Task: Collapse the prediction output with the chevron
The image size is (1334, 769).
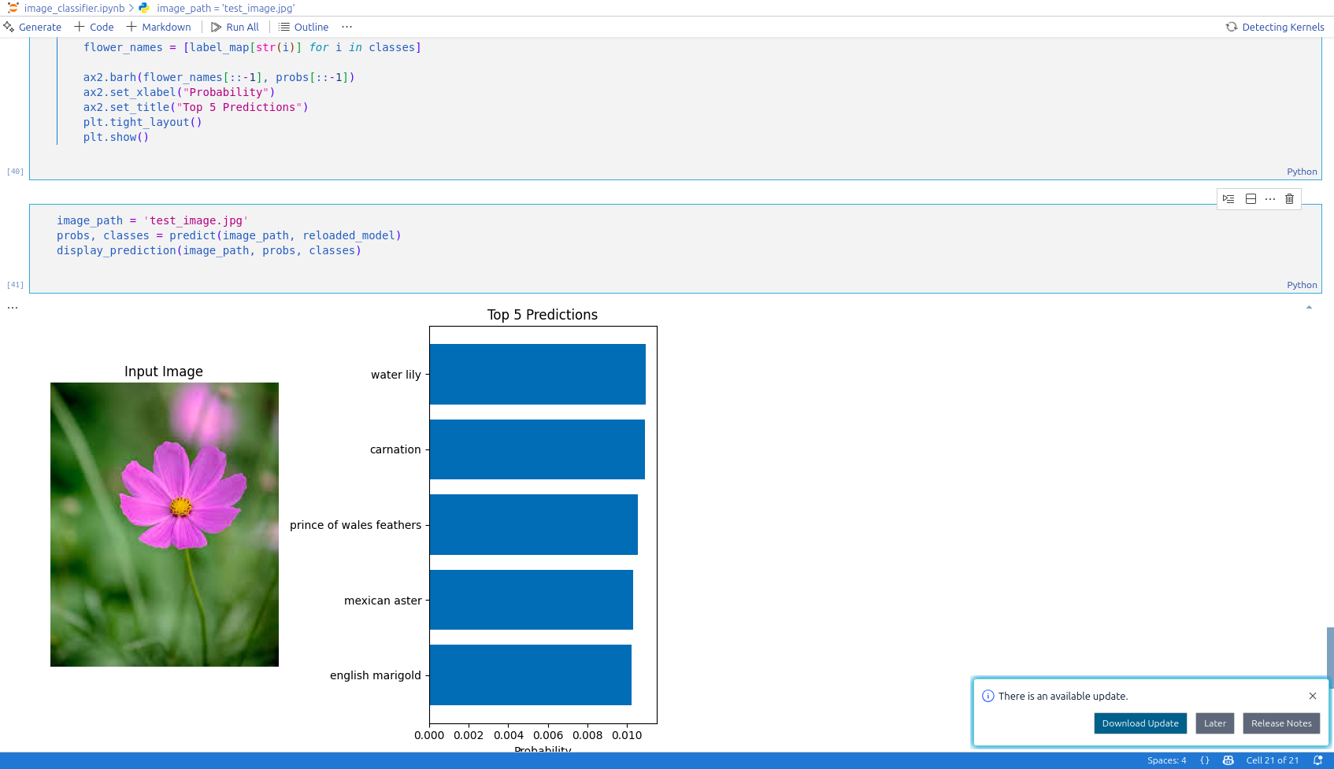Action: 1309,308
